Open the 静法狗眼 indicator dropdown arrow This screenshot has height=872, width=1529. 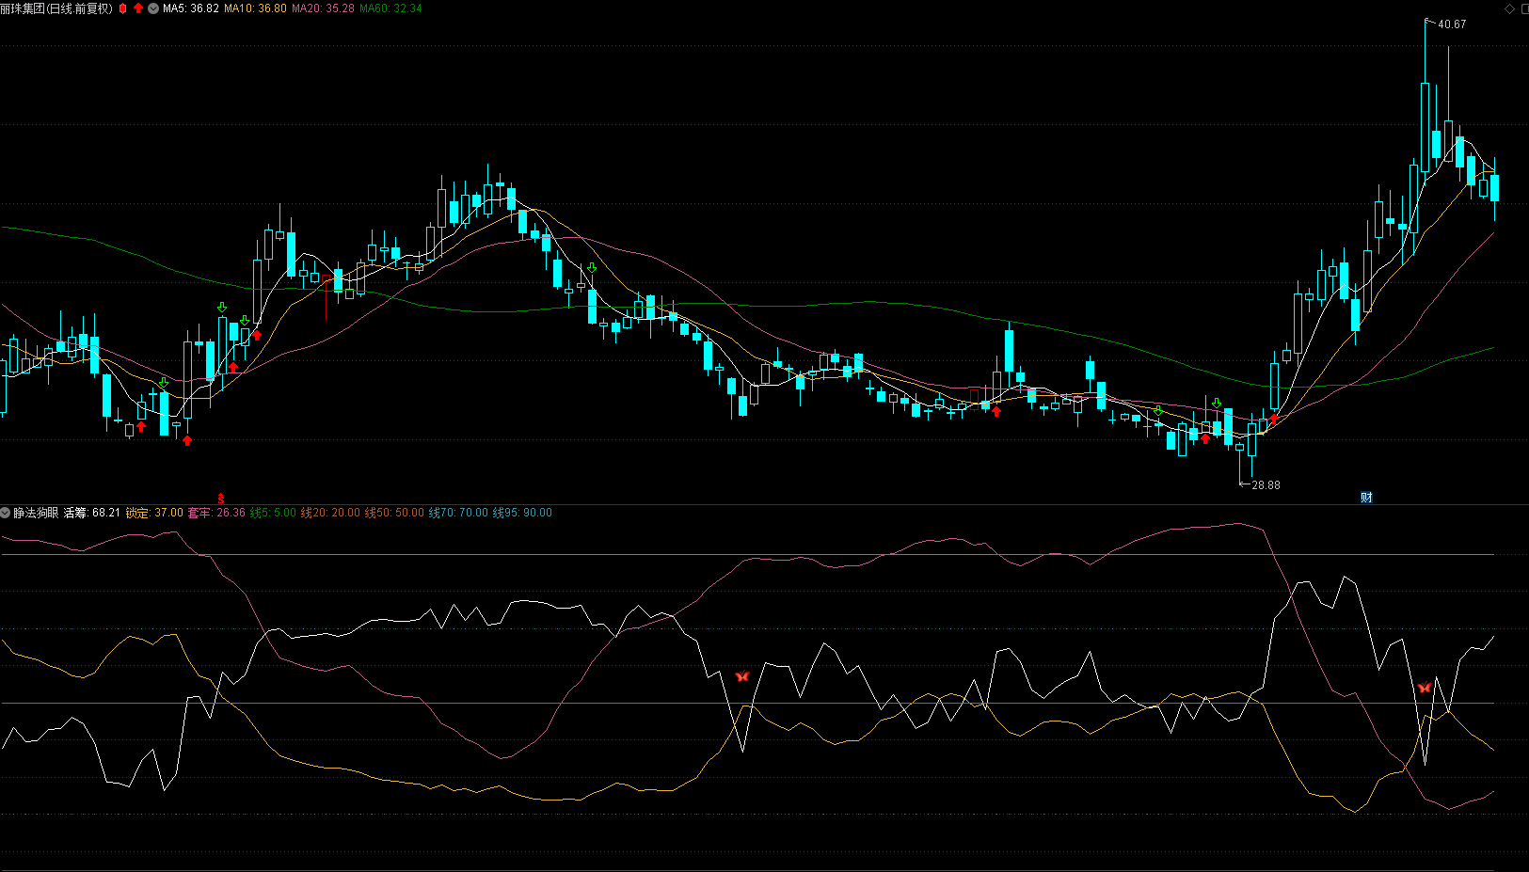[6, 513]
